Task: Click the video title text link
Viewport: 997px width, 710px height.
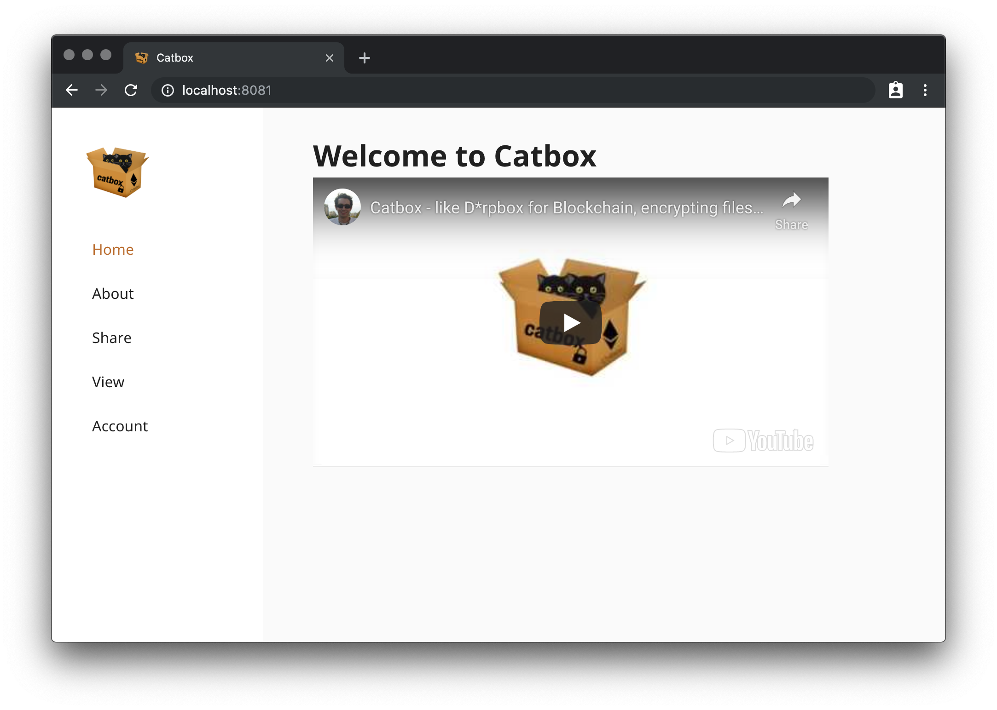Action: pyautogui.click(x=566, y=208)
